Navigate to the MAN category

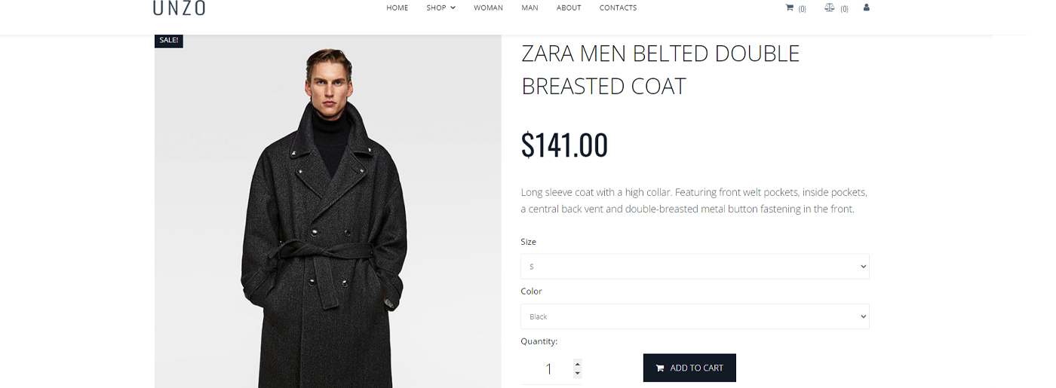coord(530,8)
